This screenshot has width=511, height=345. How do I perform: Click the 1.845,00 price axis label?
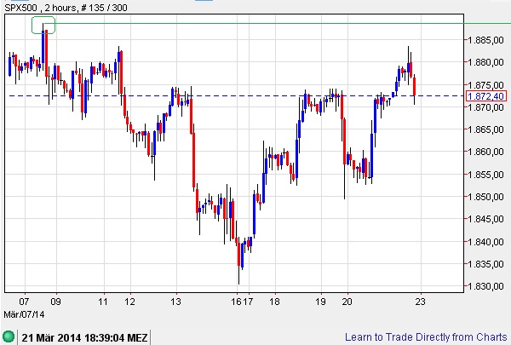click(x=485, y=219)
